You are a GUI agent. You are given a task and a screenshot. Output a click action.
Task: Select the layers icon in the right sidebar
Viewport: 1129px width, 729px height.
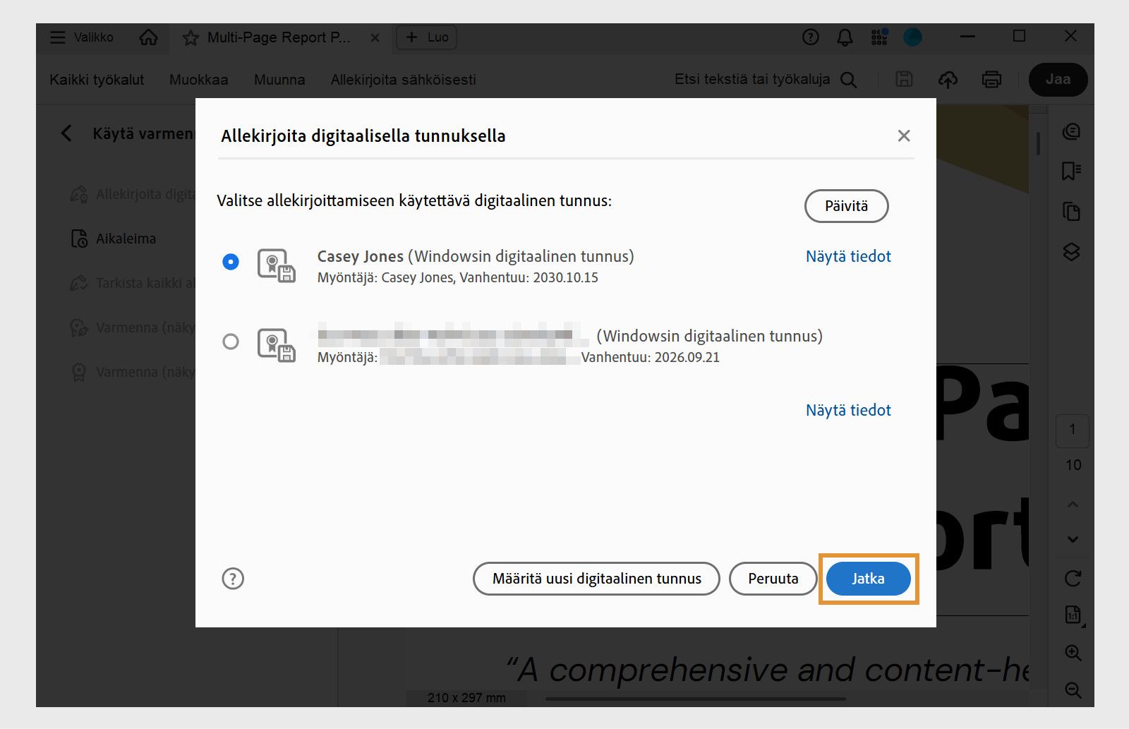pyautogui.click(x=1072, y=252)
